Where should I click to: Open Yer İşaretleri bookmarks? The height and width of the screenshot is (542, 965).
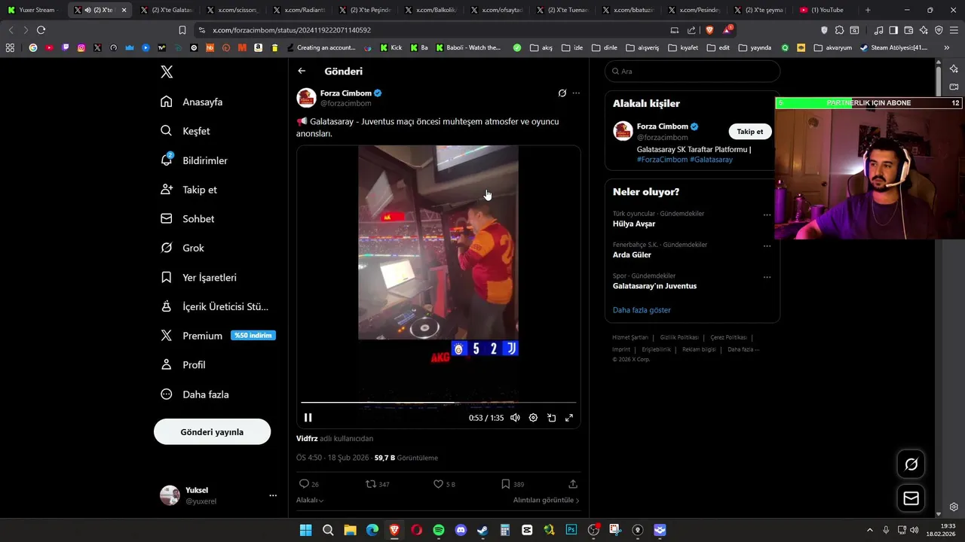198,277
